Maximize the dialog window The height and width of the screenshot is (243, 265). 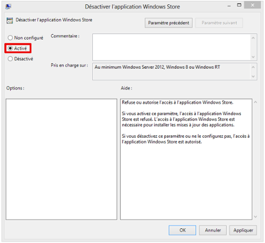(239, 5)
